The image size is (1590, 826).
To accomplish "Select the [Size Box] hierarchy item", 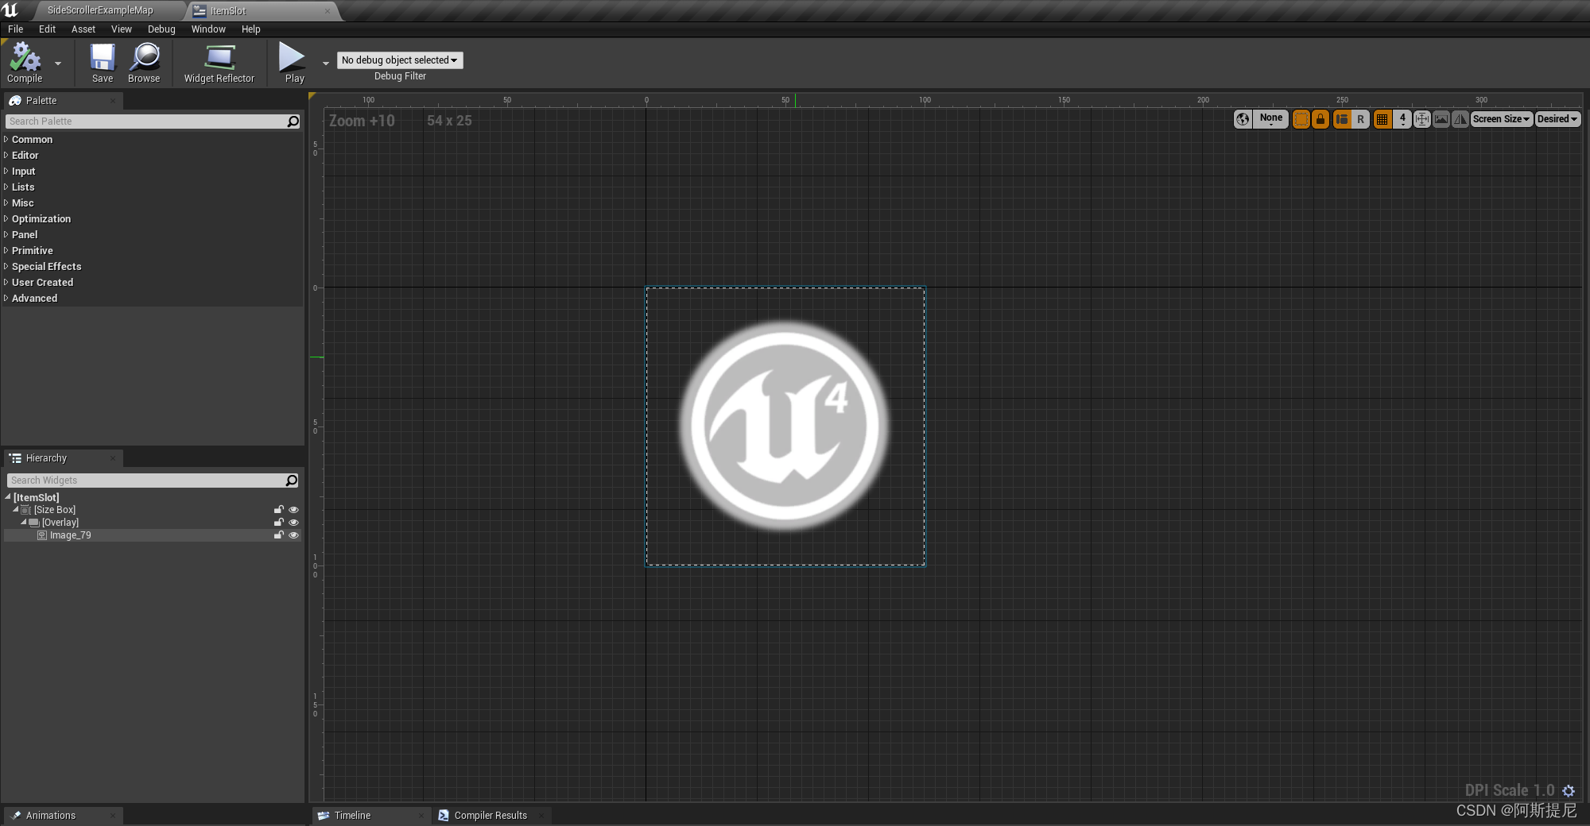I will [54, 510].
